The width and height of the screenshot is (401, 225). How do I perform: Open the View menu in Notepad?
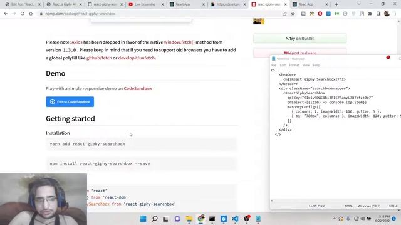pos(306,65)
